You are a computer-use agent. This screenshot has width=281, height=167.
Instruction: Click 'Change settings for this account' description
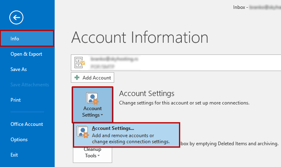(184, 103)
